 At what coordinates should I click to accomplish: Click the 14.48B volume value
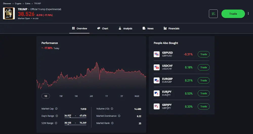click(138, 109)
